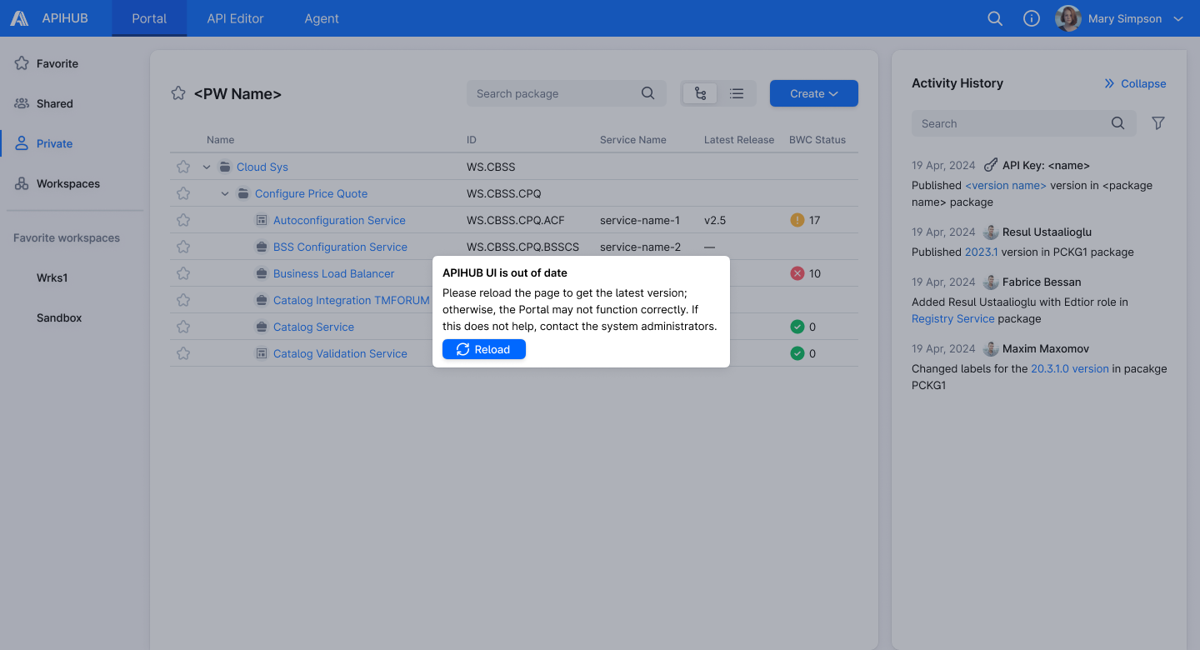Image resolution: width=1200 pixels, height=650 pixels.
Task: Expand the Mary Simpson user menu chevron
Action: coord(1178,18)
